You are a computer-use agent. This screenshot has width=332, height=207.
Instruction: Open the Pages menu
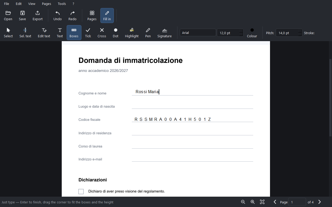pyautogui.click(x=46, y=4)
